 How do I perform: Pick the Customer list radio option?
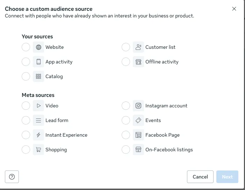tap(126, 47)
